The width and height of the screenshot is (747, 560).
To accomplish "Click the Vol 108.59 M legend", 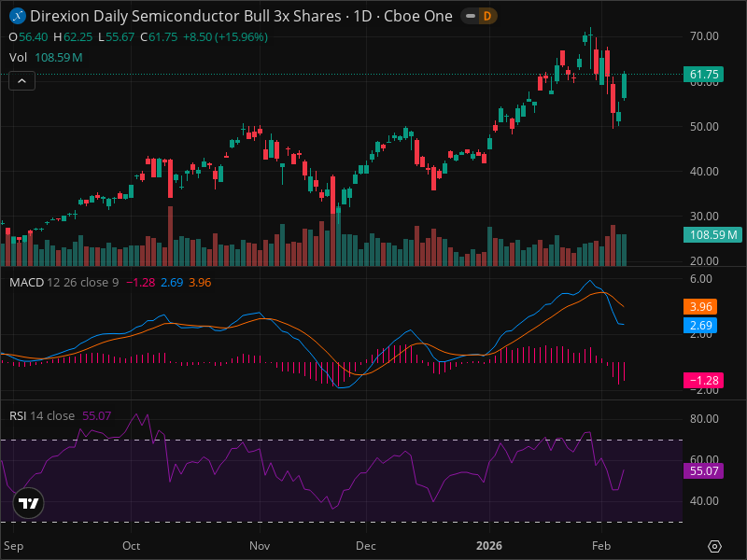I will [x=46, y=58].
